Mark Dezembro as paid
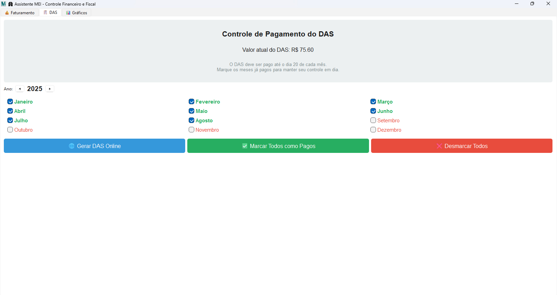This screenshot has width=557, height=295. (x=373, y=130)
